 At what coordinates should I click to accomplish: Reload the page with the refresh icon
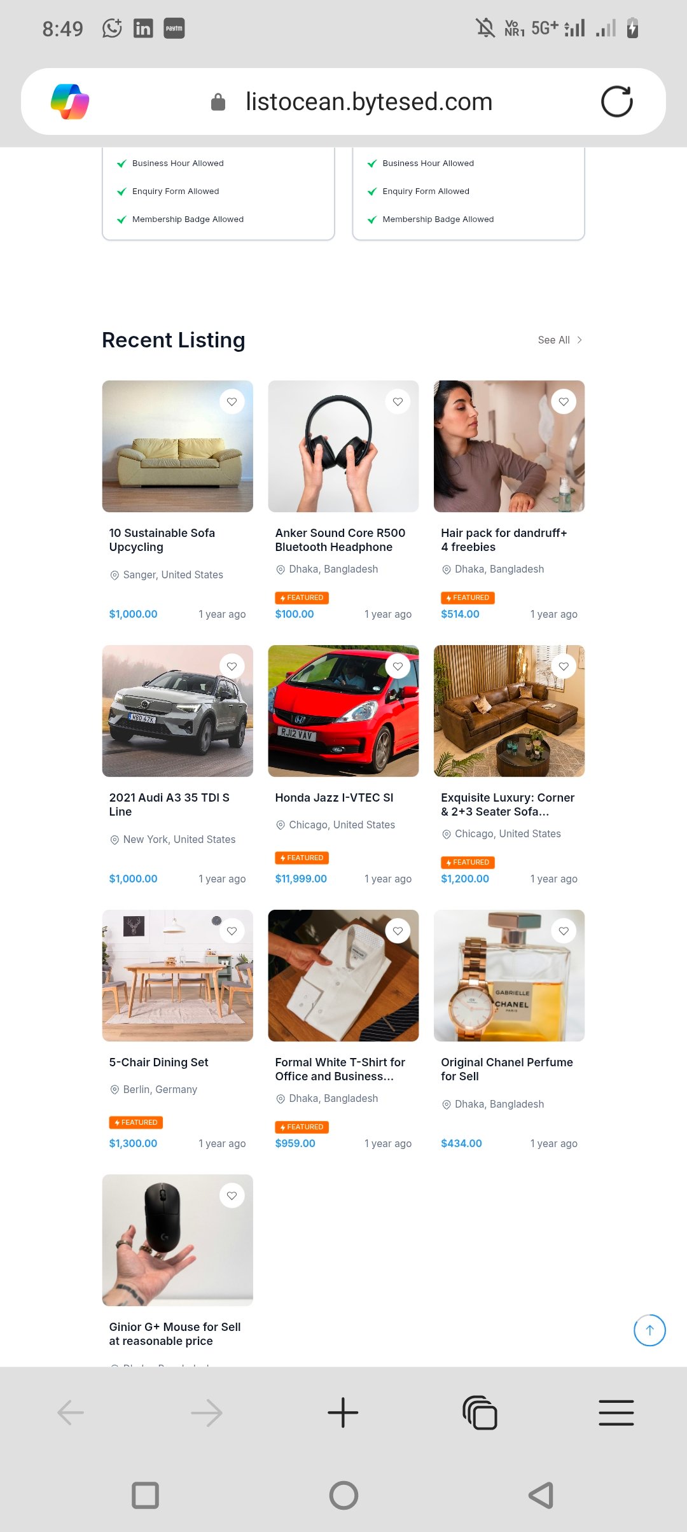pyautogui.click(x=616, y=101)
